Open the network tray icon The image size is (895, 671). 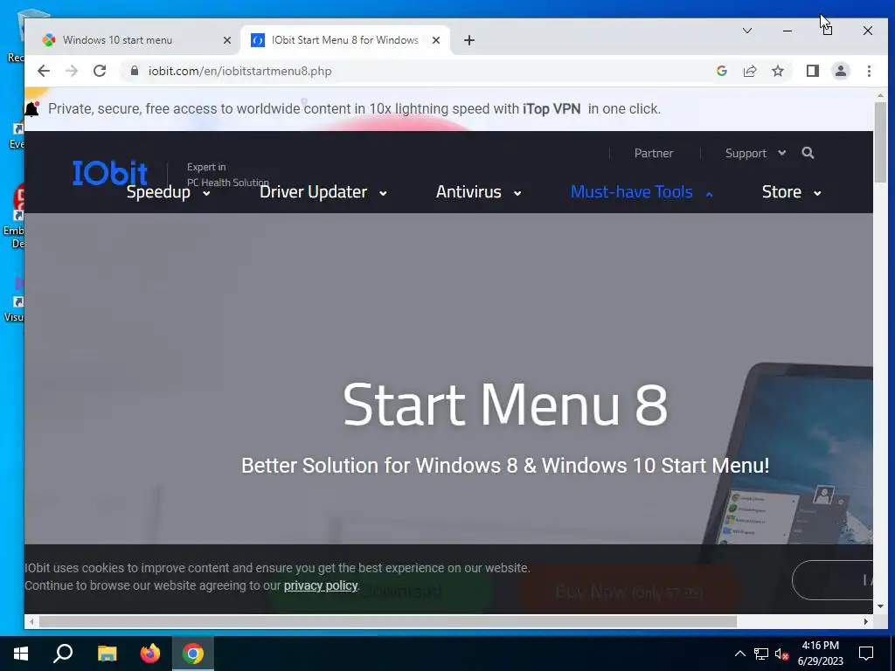(x=761, y=654)
